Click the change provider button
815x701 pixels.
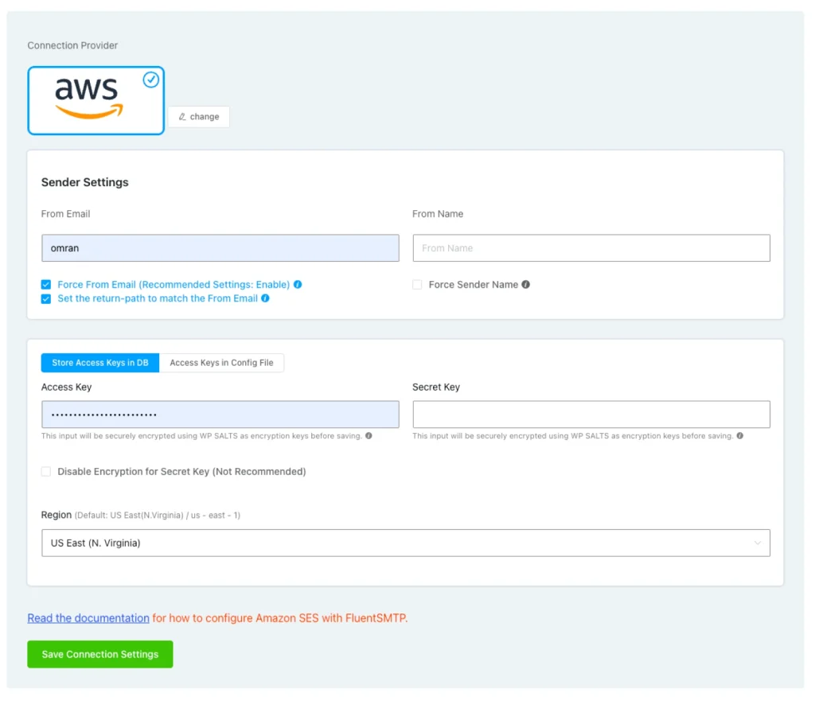tap(198, 116)
